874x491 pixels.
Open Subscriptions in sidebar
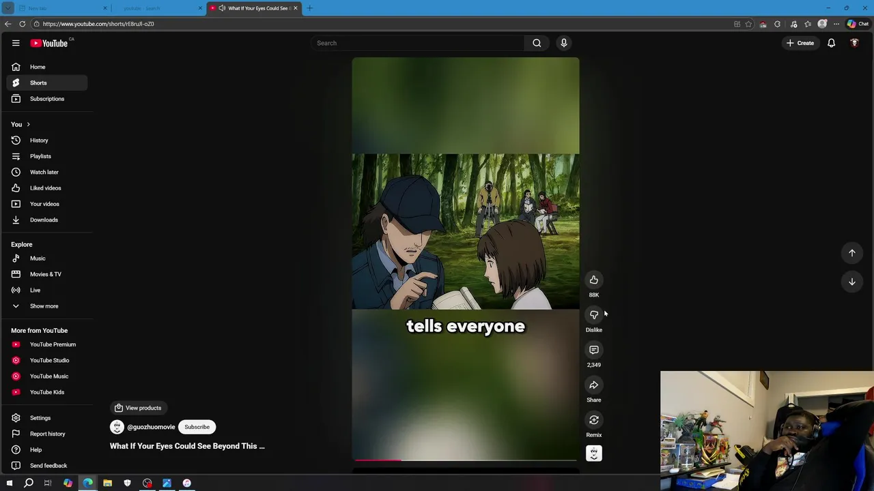click(46, 99)
